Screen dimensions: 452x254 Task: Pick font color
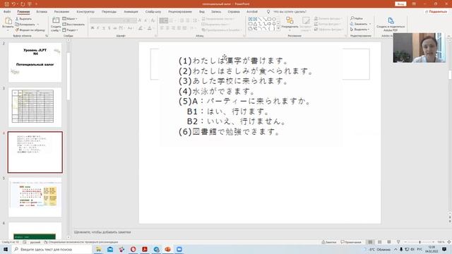pyautogui.click(x=150, y=28)
